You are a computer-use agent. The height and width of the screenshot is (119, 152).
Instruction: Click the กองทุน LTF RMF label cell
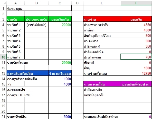pos(27,95)
